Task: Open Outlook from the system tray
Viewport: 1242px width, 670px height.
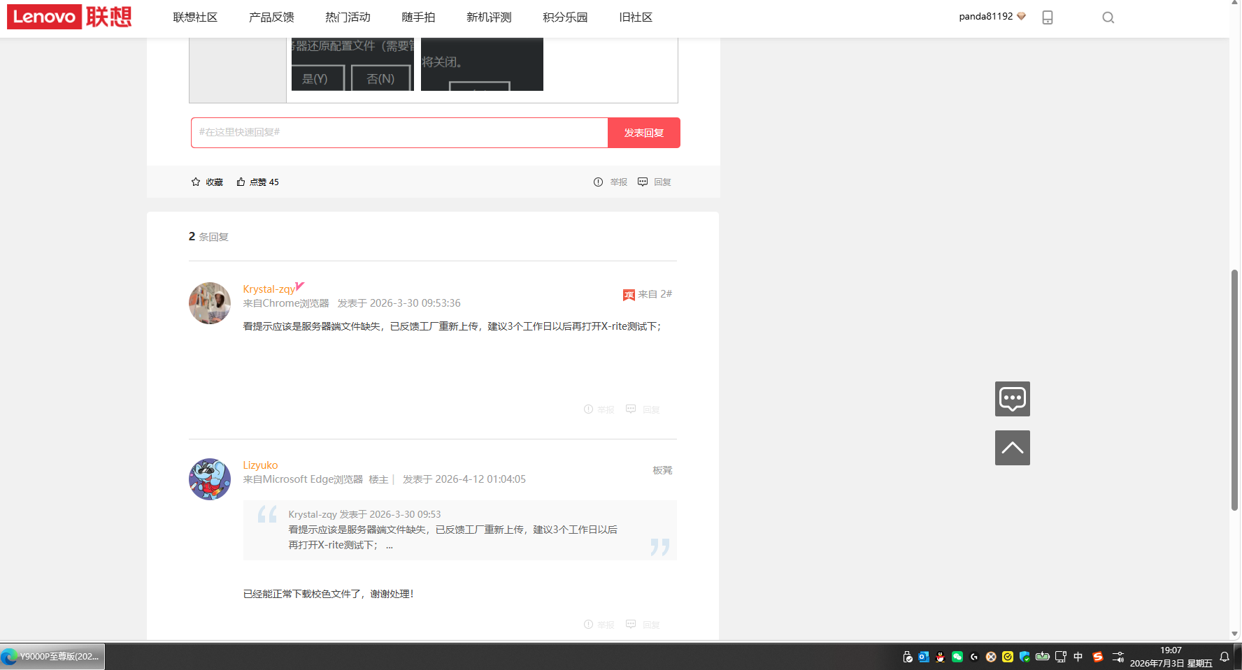Action: pyautogui.click(x=924, y=657)
